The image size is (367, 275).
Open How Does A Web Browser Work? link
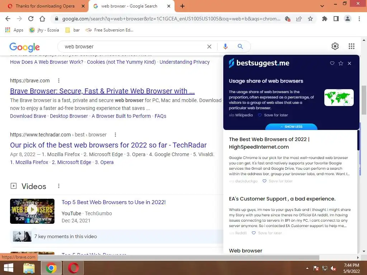(47, 62)
